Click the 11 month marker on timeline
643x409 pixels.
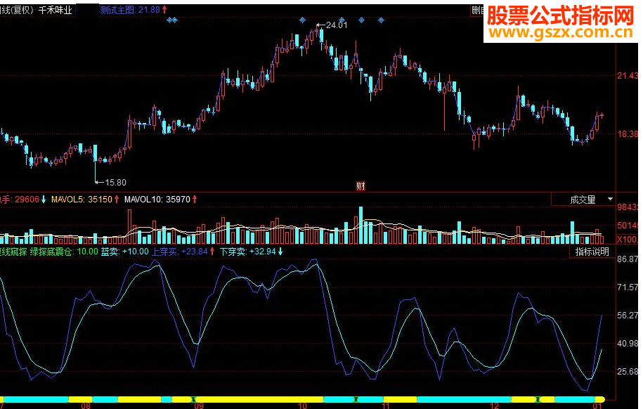pos(386,405)
